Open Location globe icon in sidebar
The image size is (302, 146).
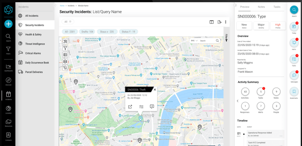pyautogui.click(x=8, y=110)
